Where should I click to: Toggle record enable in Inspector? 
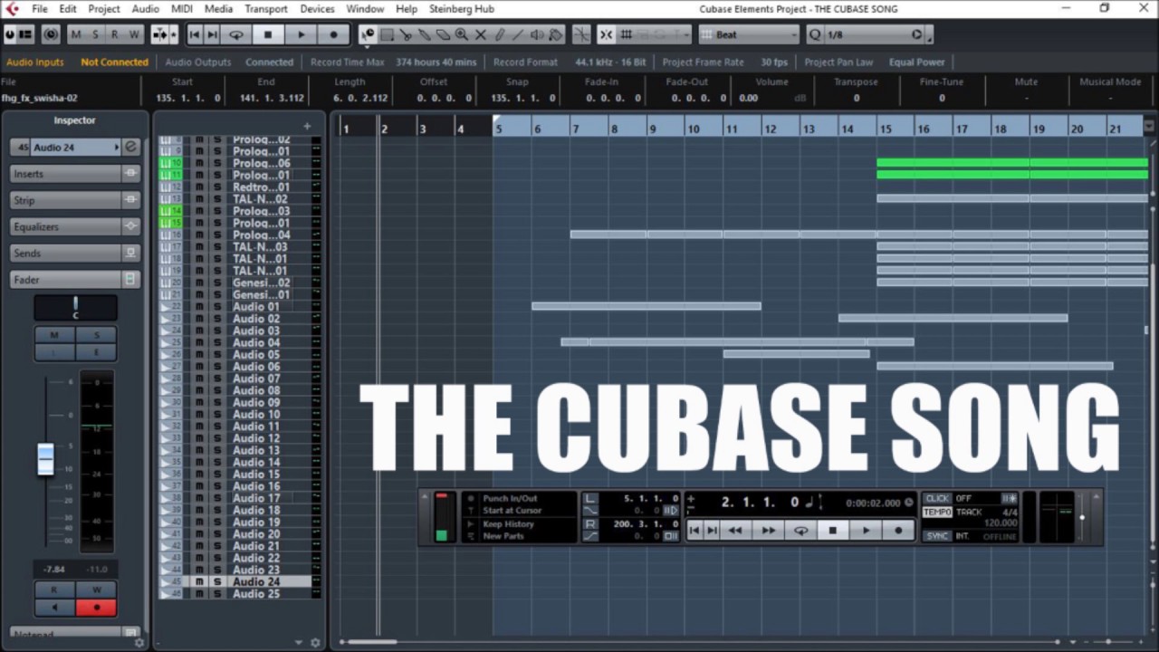coord(95,608)
